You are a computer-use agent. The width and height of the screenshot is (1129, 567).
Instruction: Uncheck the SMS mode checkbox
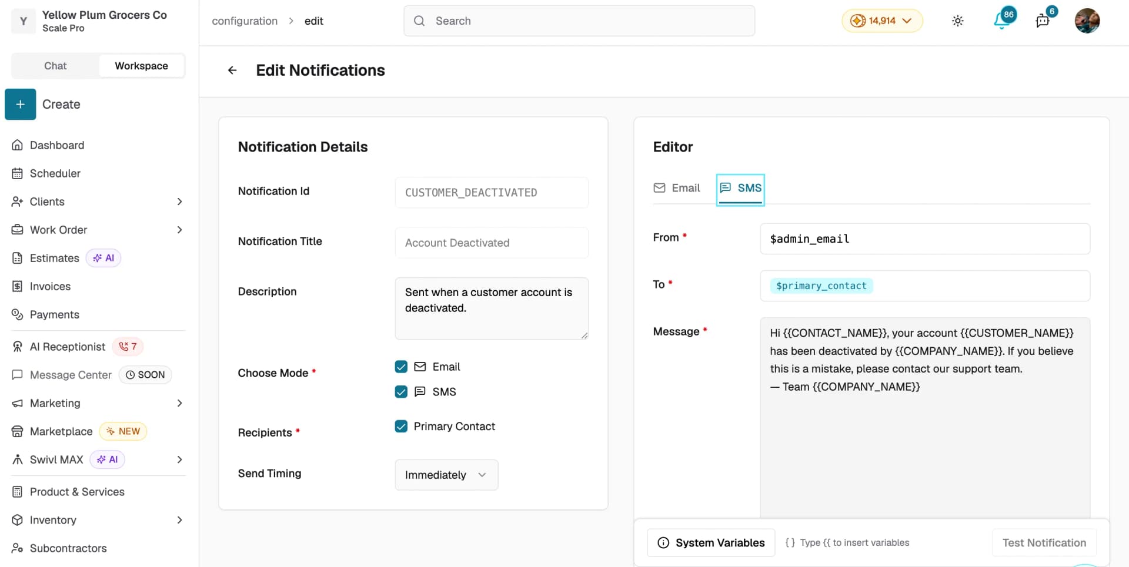click(401, 392)
